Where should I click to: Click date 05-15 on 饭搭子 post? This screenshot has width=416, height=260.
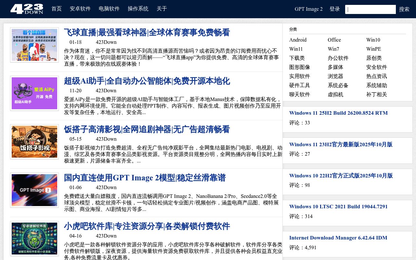[x=75, y=139]
